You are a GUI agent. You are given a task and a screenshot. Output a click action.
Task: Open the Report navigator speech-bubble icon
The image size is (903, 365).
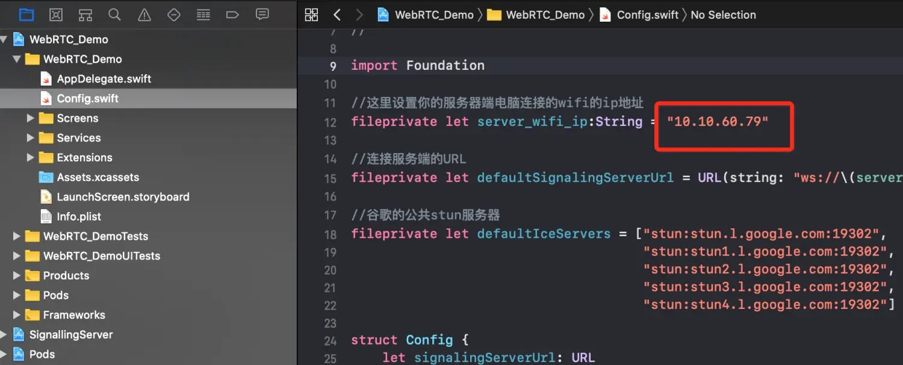click(x=262, y=14)
